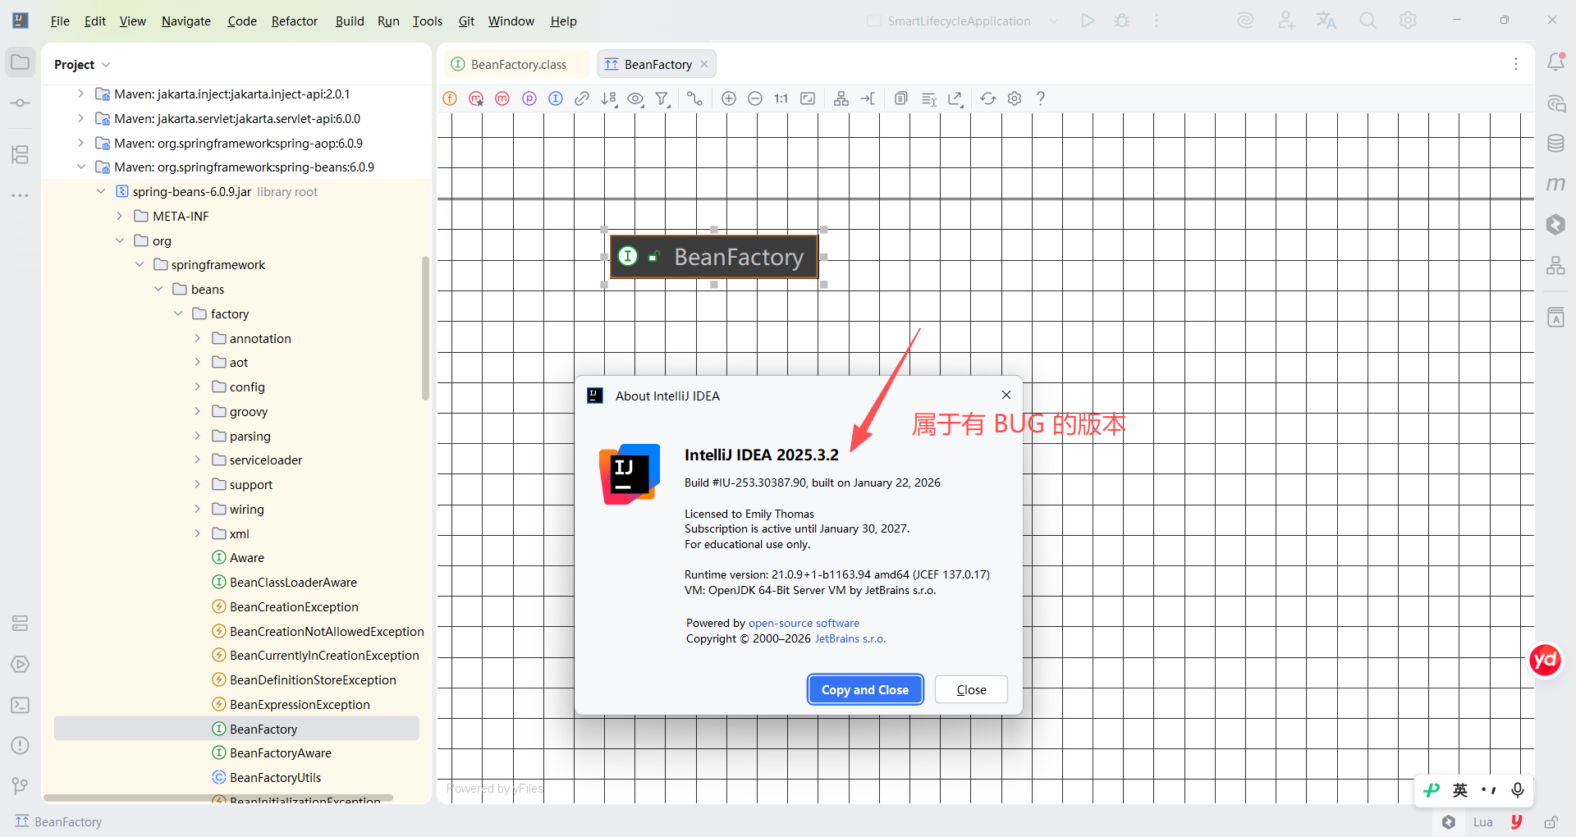Open the Structure tool window

click(21, 154)
